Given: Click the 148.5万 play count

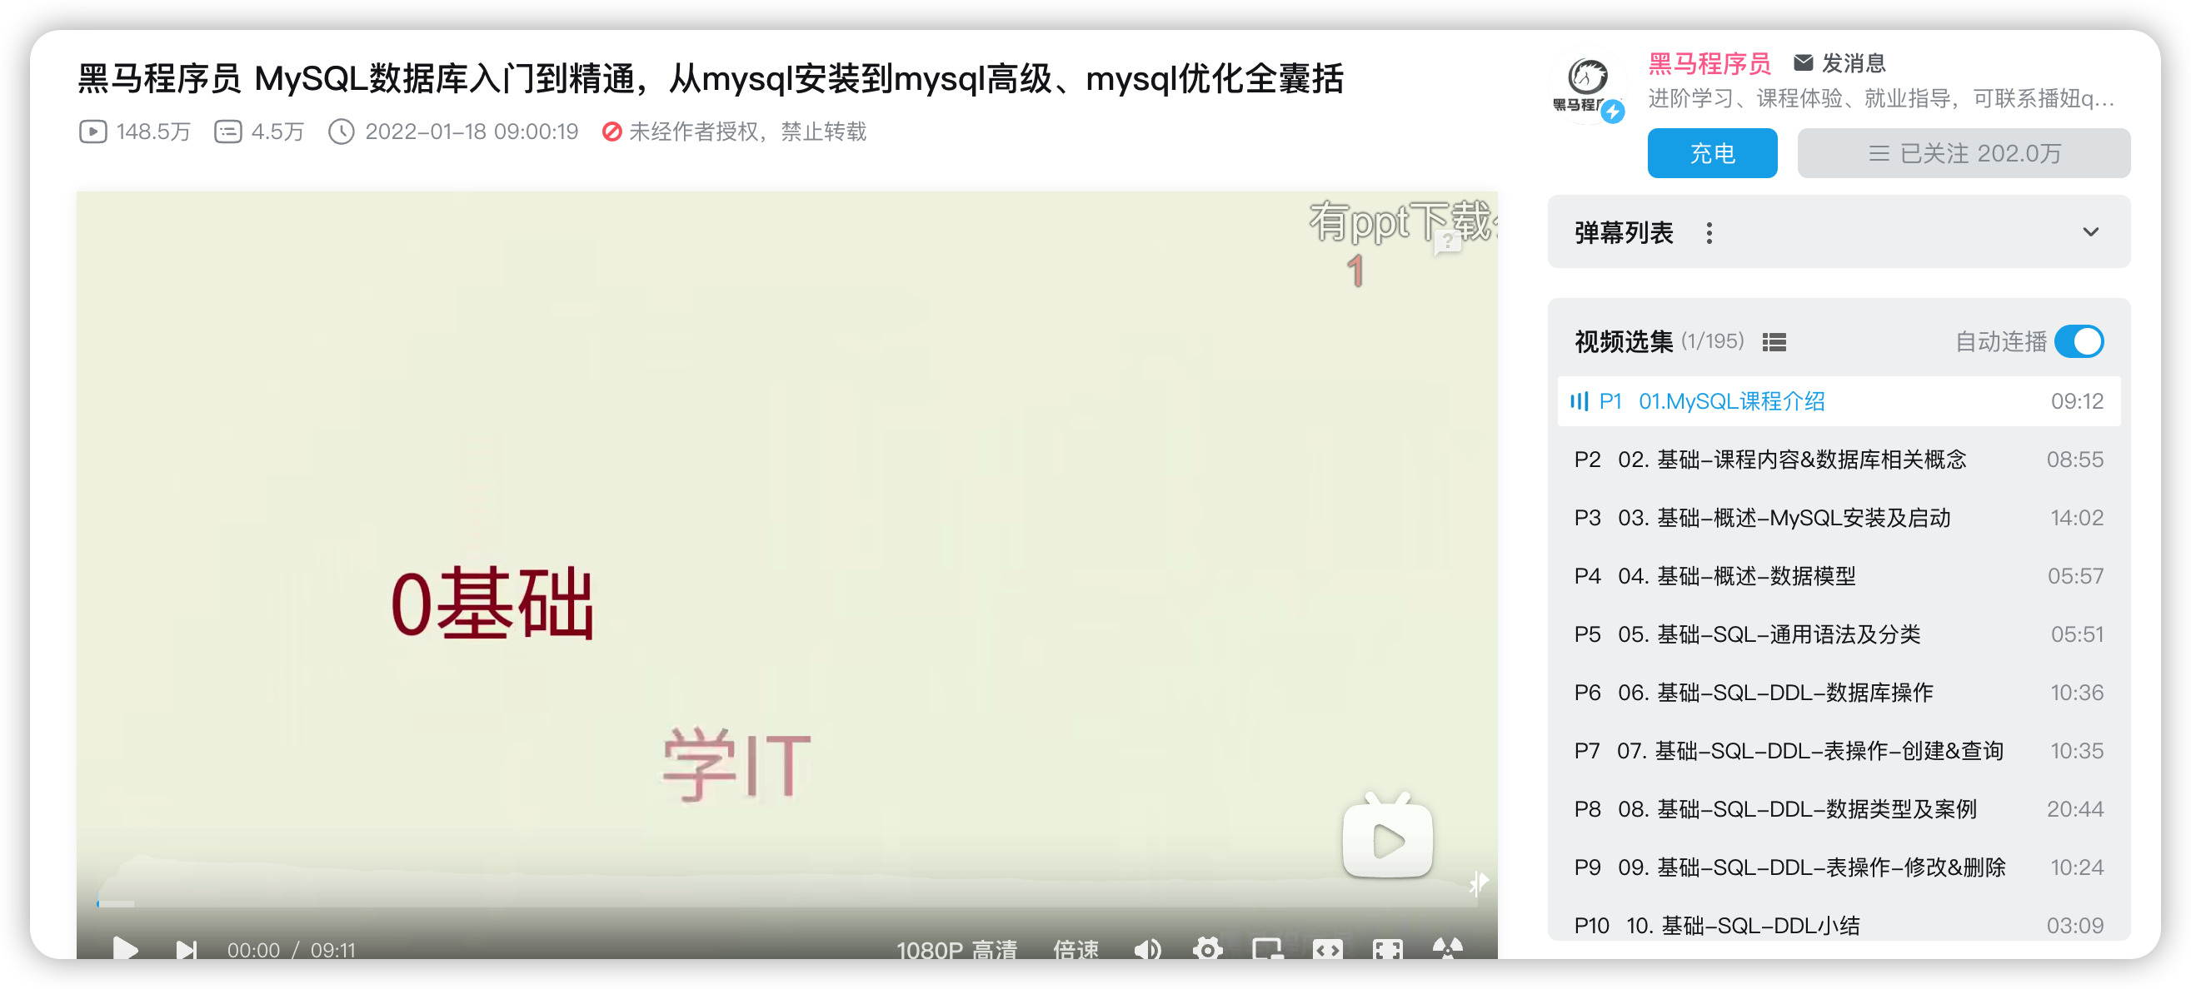Looking at the screenshot, I should 135,132.
